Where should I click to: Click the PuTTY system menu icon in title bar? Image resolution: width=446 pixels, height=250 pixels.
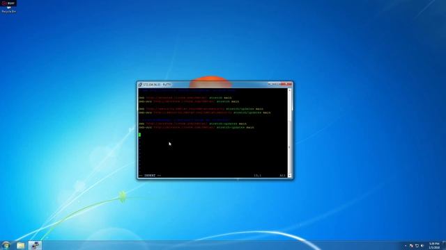[x=140, y=85]
